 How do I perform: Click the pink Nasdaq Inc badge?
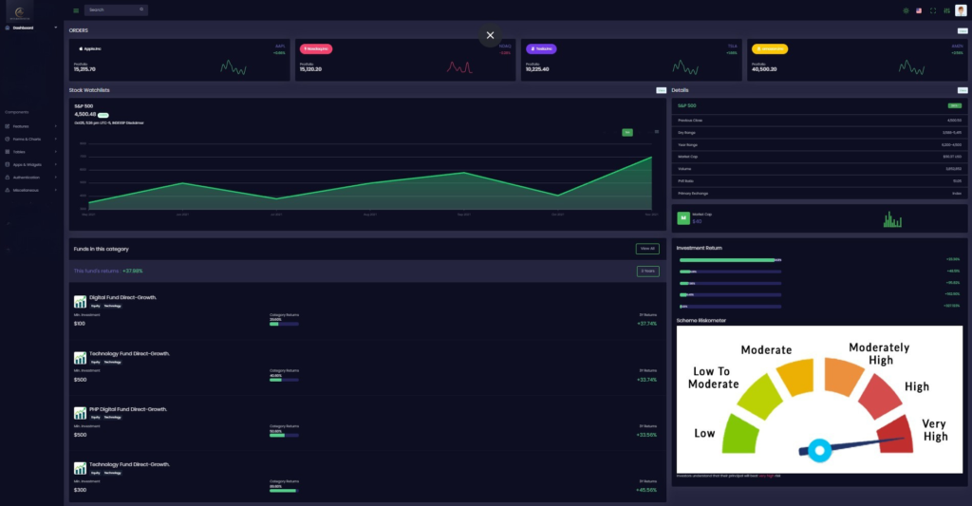point(316,48)
